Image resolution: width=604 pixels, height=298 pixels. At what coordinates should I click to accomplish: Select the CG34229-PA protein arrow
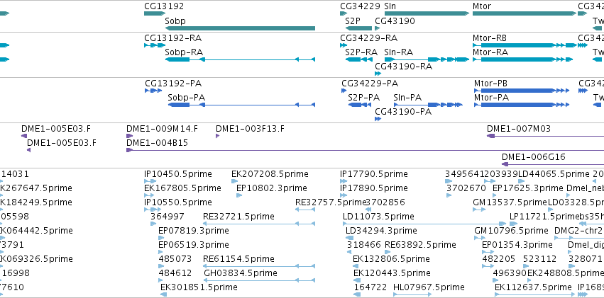(x=344, y=91)
